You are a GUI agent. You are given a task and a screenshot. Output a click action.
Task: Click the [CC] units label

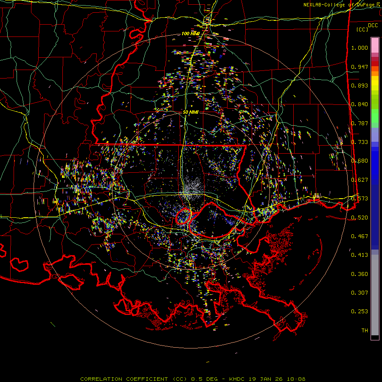[362, 29]
